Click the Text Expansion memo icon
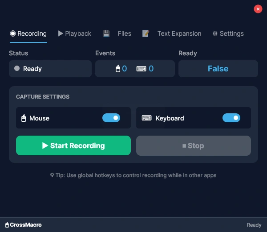This screenshot has height=232, width=267. click(x=146, y=33)
